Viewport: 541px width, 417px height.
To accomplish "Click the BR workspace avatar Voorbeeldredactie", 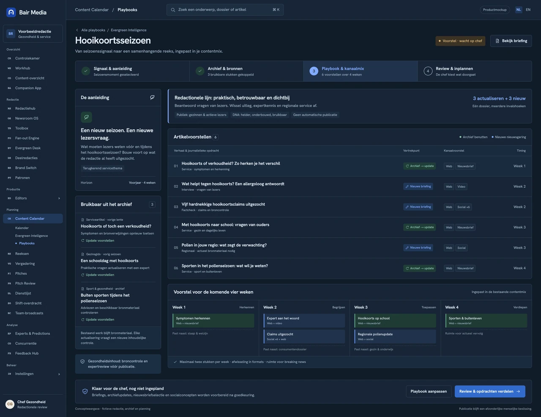I will [11, 34].
